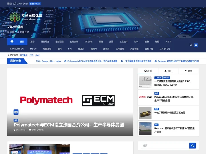206x154 pixels.
Task: Click the TSV diagram thumbnail in sidebar
Action: (x=145, y=82)
